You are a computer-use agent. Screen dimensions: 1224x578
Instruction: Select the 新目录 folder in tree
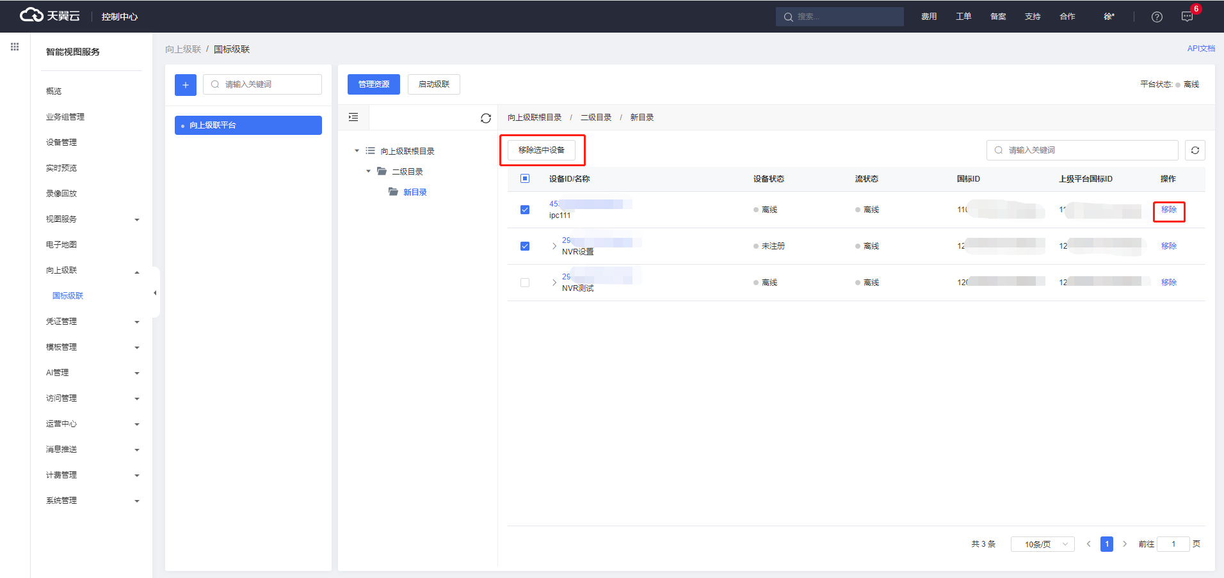(x=415, y=192)
